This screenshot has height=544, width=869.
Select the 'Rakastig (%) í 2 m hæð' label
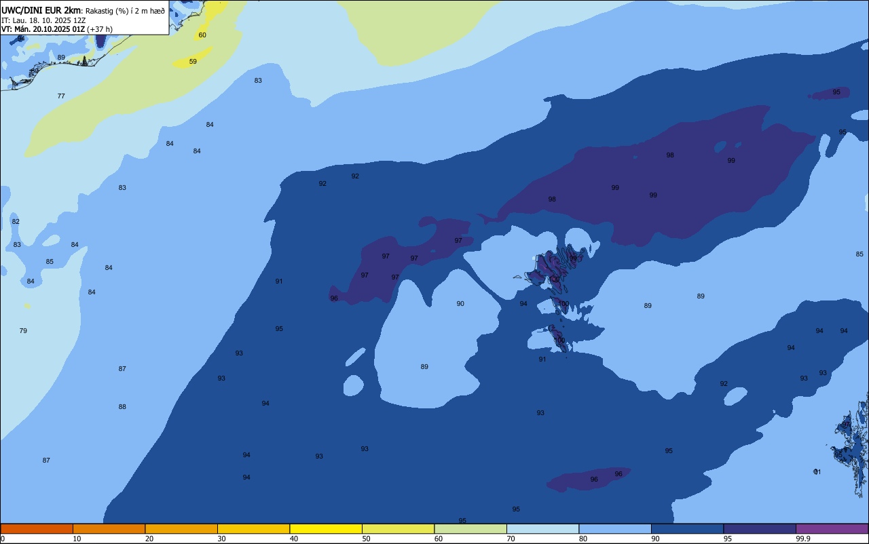(x=125, y=11)
